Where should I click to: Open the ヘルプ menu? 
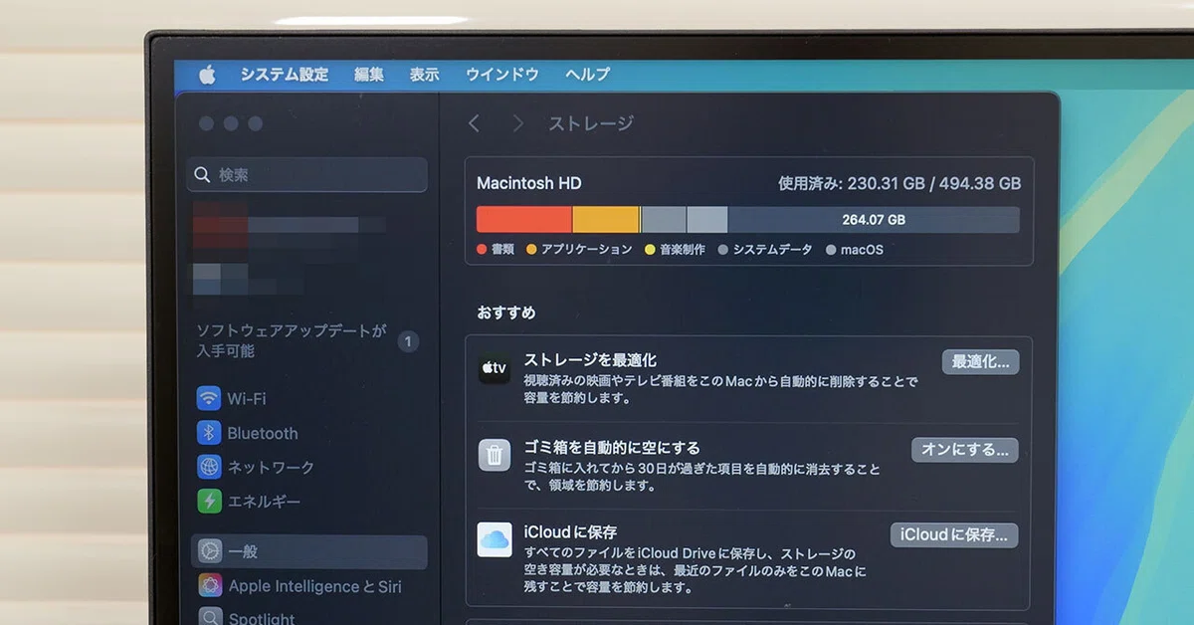(587, 75)
